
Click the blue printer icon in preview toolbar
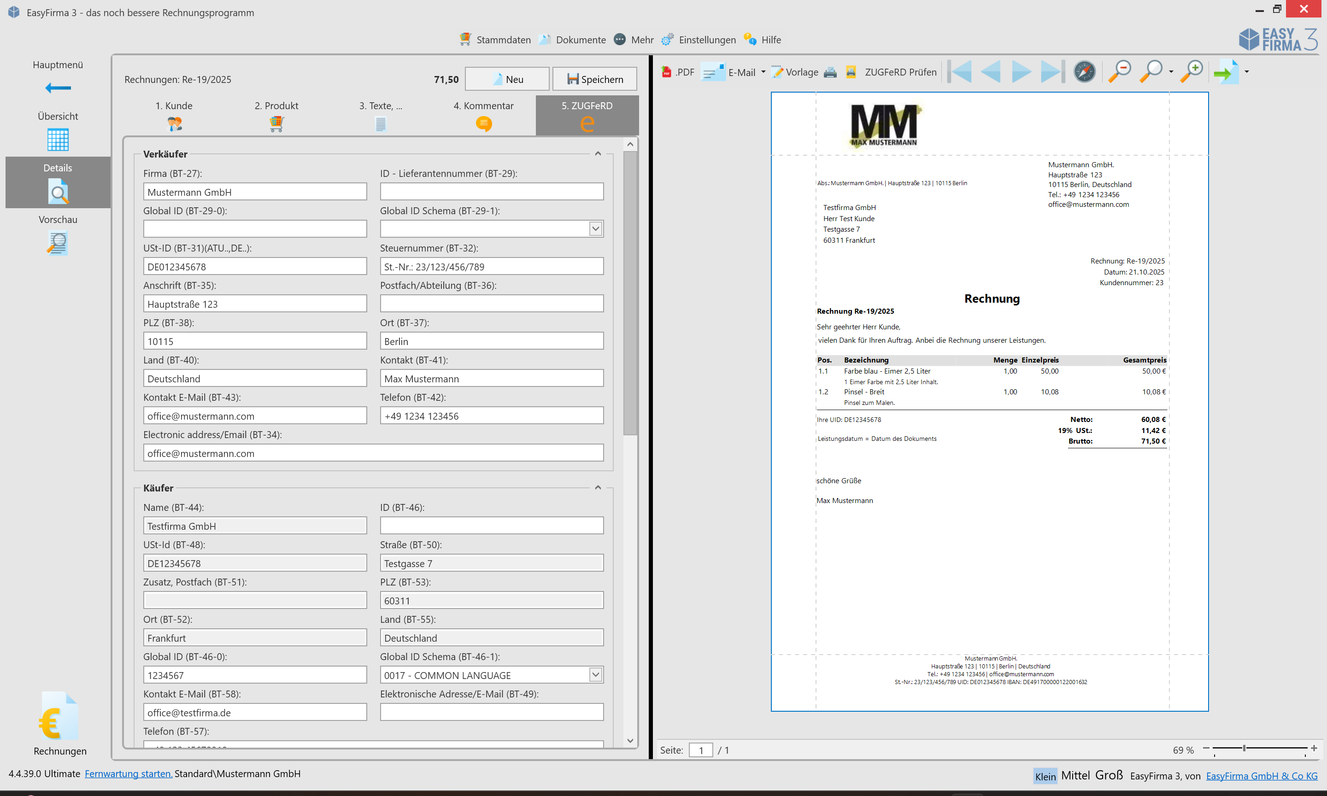pos(830,72)
